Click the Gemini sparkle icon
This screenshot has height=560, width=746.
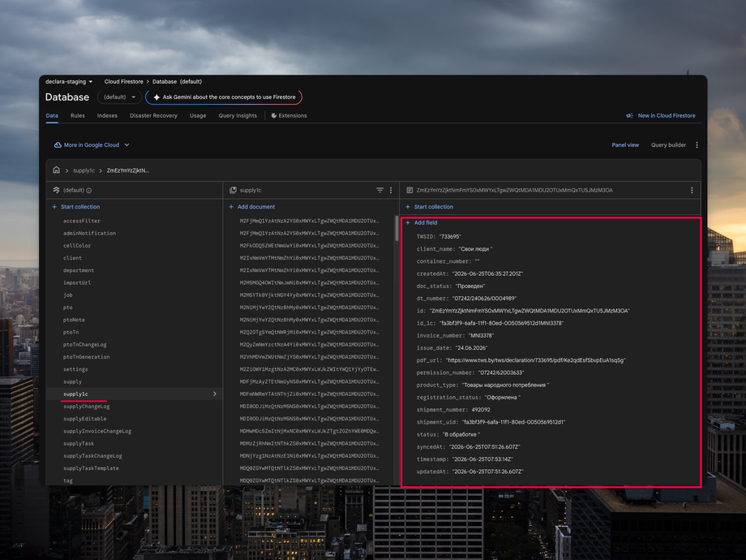click(156, 97)
